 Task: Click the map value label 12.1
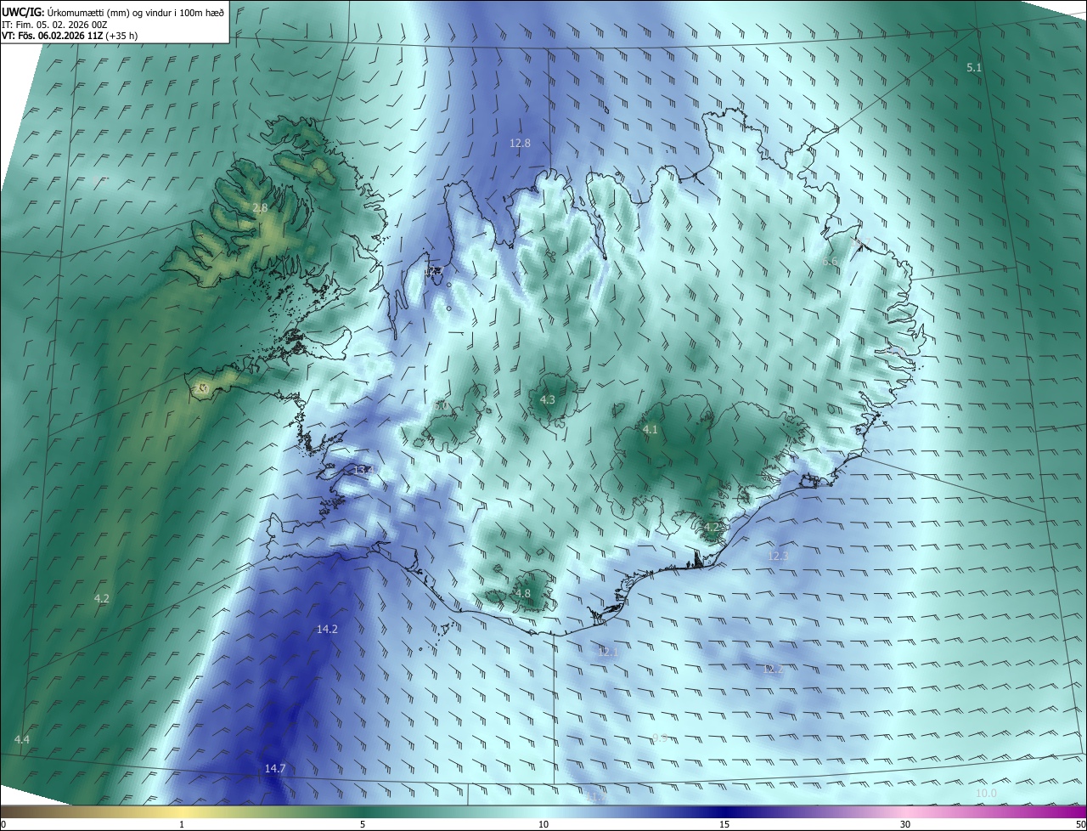608,653
